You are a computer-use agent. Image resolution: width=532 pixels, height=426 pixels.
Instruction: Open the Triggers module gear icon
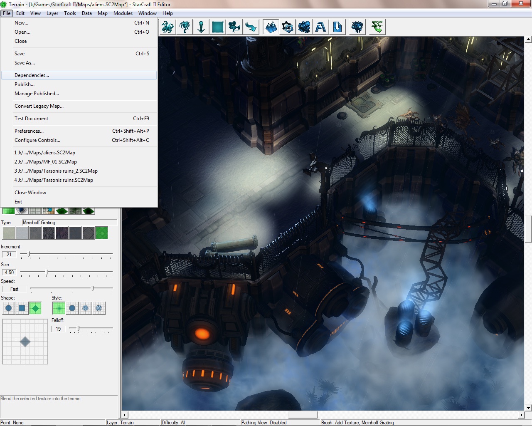pyautogui.click(x=288, y=27)
